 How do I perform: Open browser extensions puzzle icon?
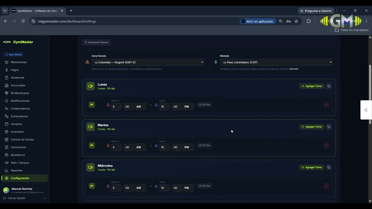[309, 21]
